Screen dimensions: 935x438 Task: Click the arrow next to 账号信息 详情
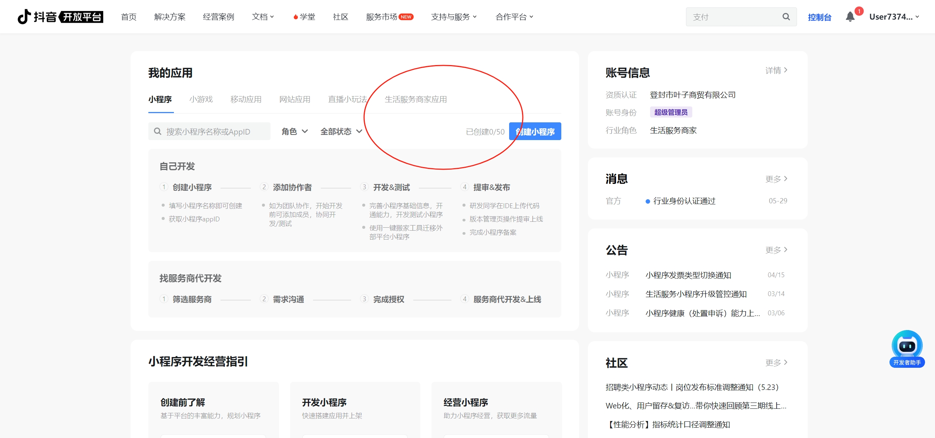pyautogui.click(x=786, y=70)
